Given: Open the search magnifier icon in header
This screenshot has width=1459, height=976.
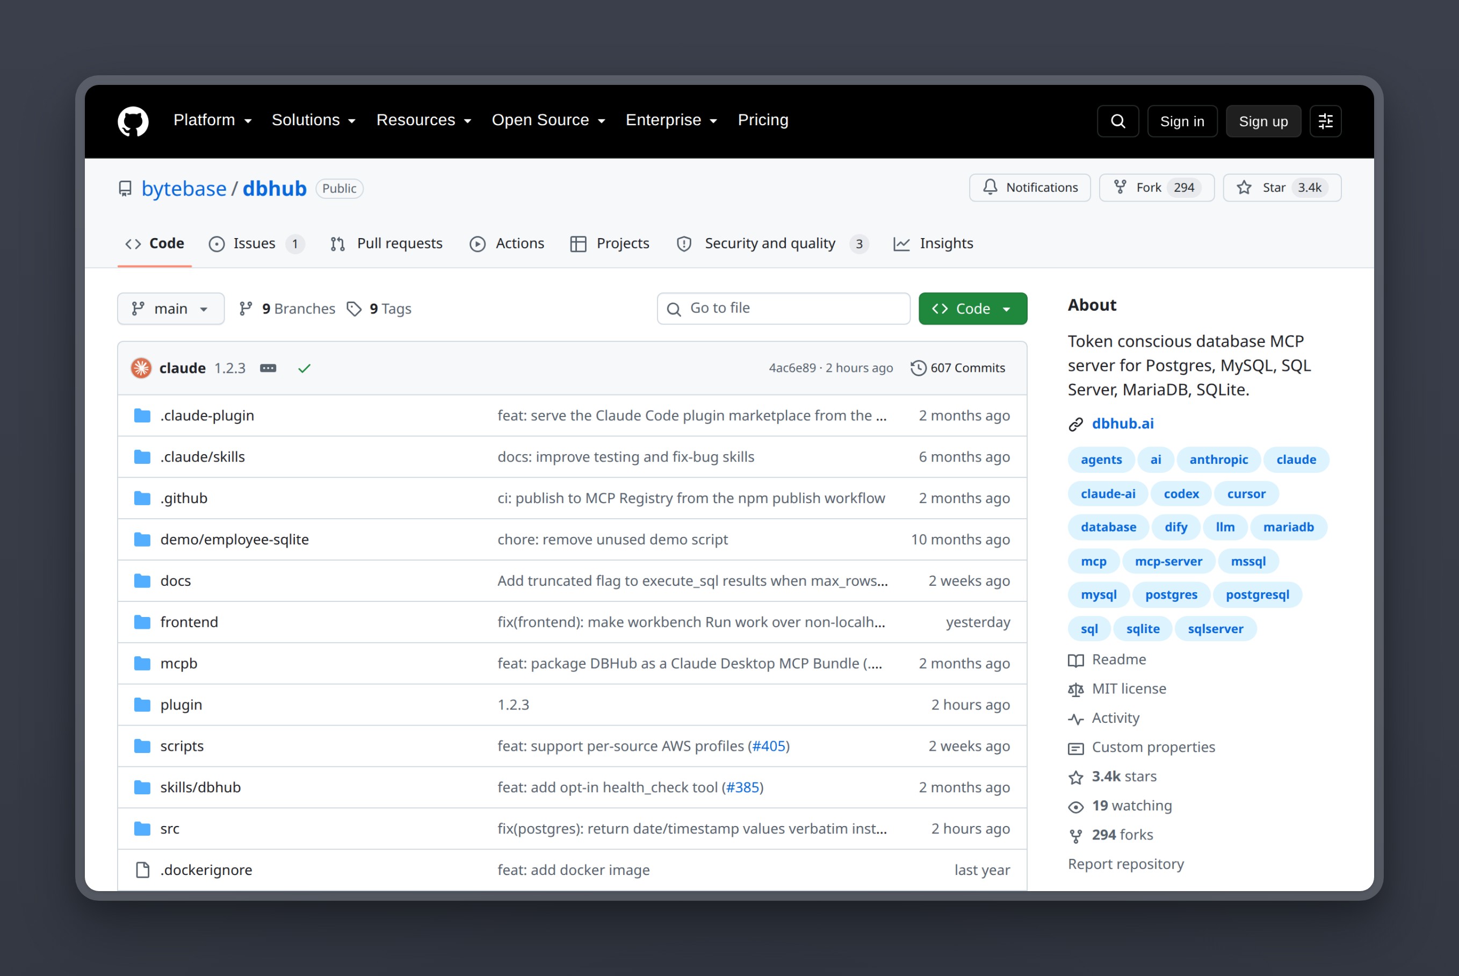Looking at the screenshot, I should [x=1117, y=121].
